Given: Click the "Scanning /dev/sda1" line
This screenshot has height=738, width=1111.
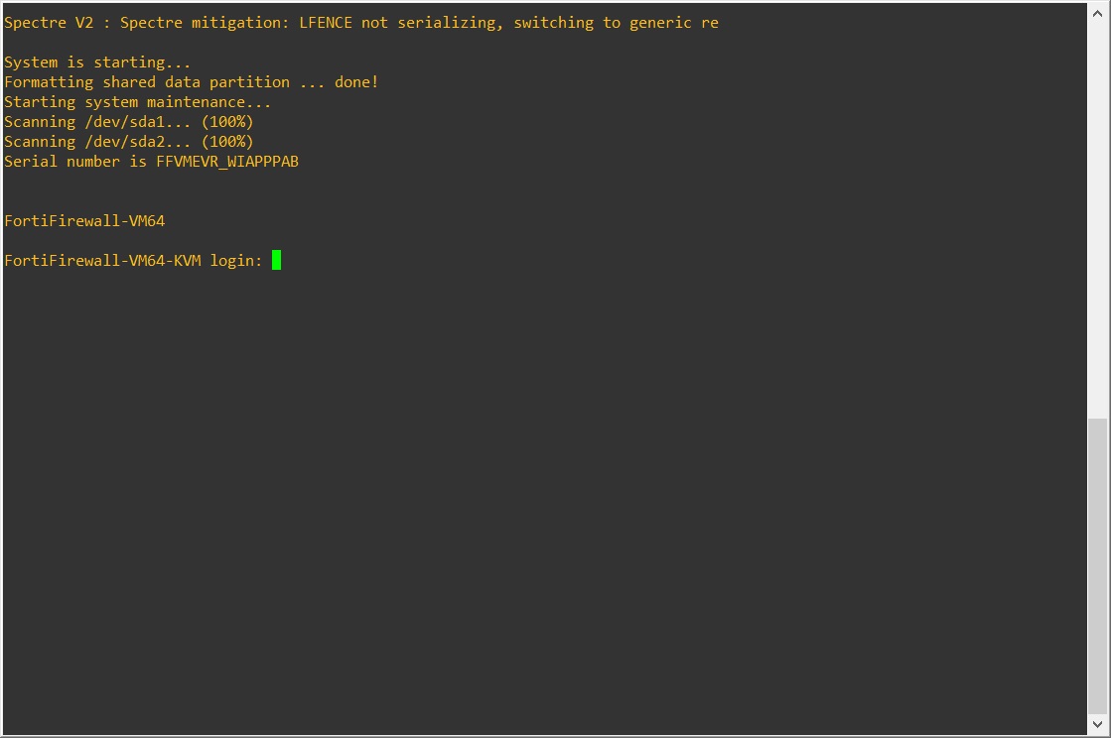Looking at the screenshot, I should 99,122.
